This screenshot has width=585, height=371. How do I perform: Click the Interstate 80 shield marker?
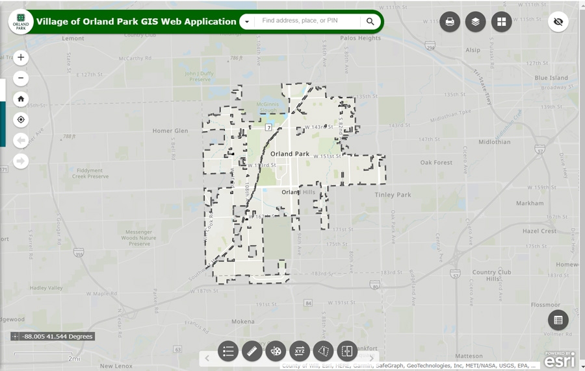pyautogui.click(x=374, y=285)
